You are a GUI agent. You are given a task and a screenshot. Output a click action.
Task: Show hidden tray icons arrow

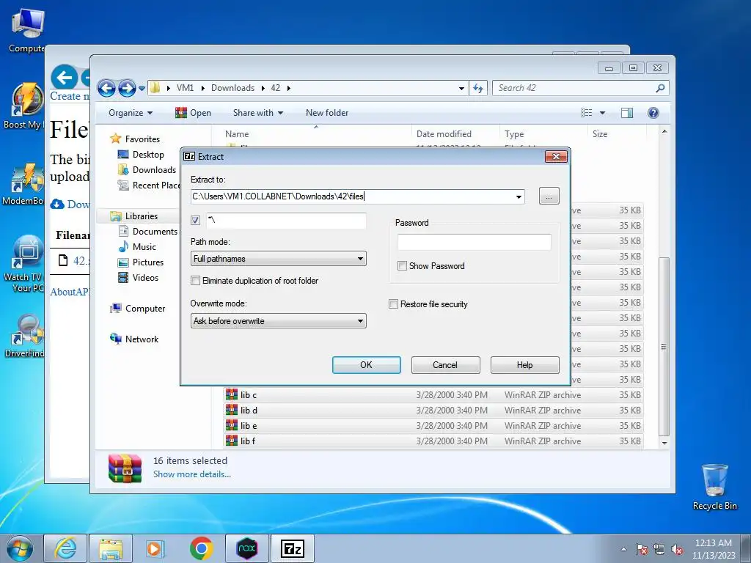623,550
